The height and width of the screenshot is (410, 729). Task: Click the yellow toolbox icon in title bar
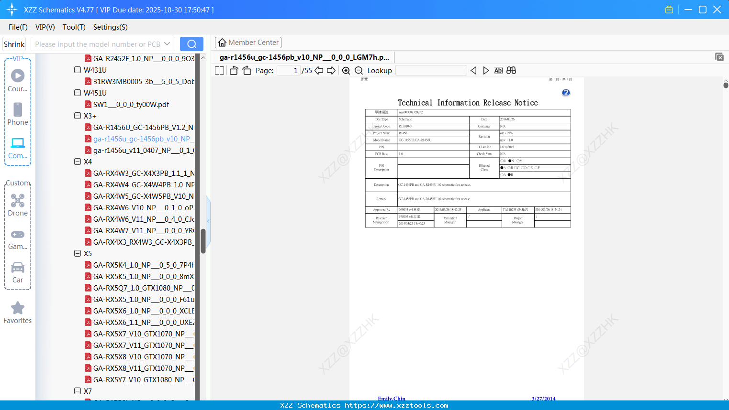coord(669,10)
